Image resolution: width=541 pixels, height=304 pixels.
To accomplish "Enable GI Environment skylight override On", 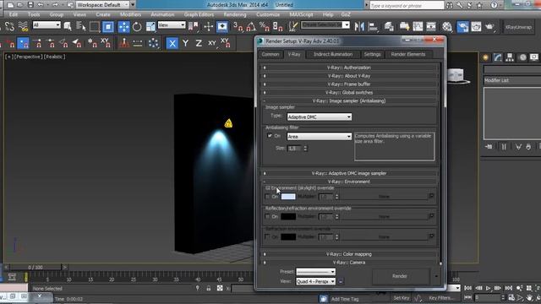I will (267, 197).
